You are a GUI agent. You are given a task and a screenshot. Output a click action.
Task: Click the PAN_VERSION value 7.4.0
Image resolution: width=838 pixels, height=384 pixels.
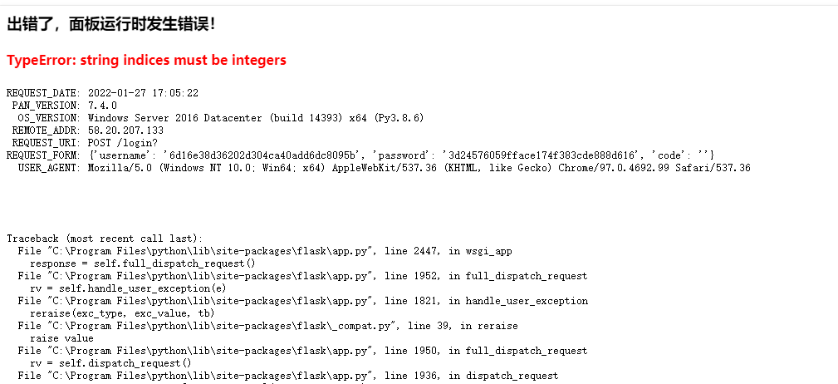pos(102,106)
